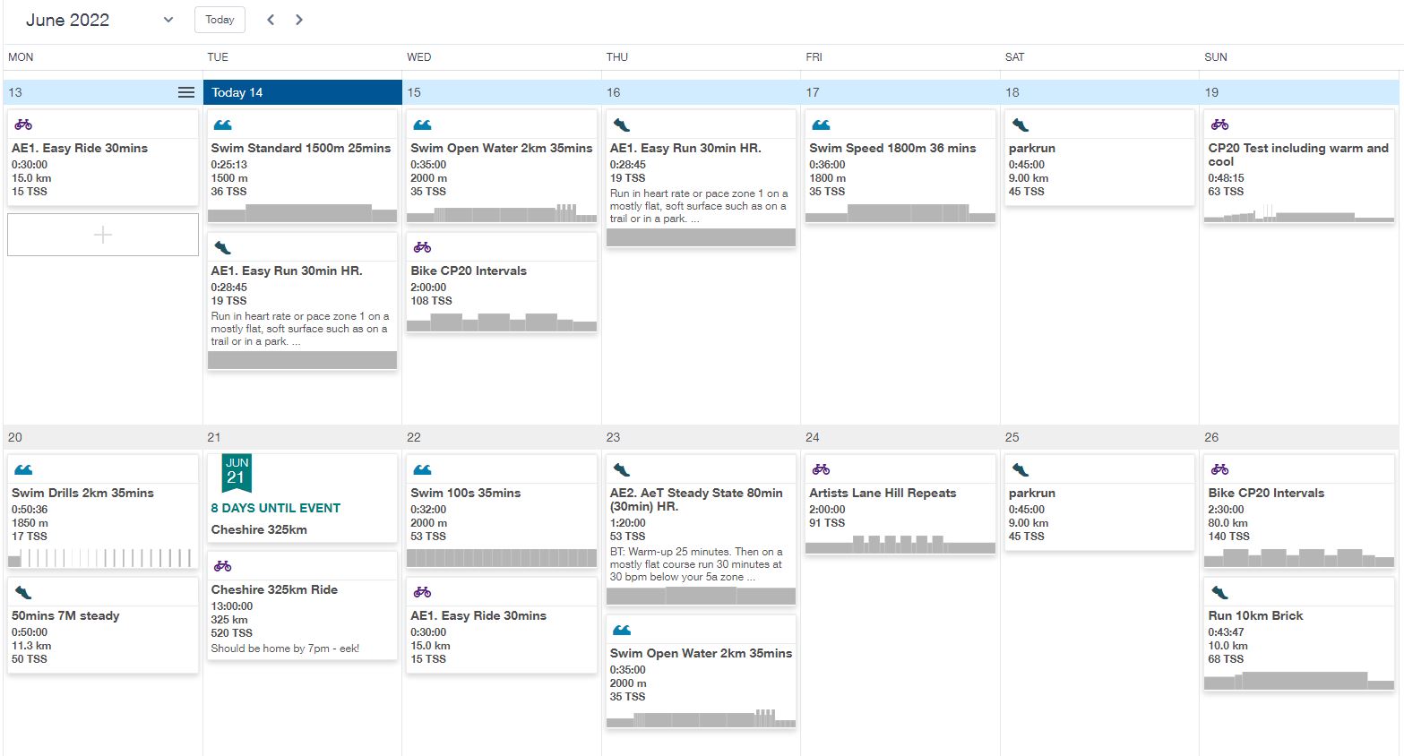
Task: Select the Today 14 day header
Action: [303, 92]
